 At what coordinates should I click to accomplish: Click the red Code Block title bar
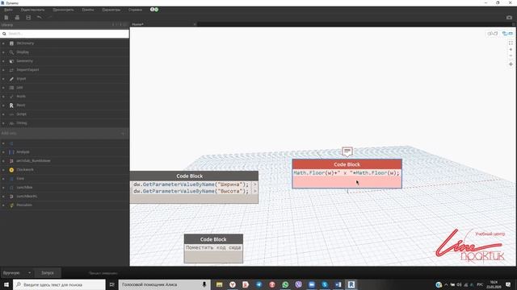[347, 164]
